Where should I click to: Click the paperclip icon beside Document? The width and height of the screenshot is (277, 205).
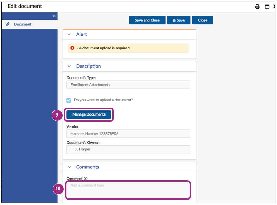click(x=8, y=24)
